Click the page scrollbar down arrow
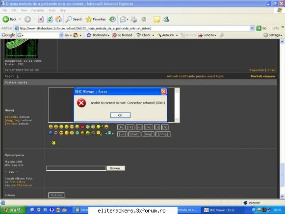The width and height of the screenshot is (285, 214). tap(282, 196)
